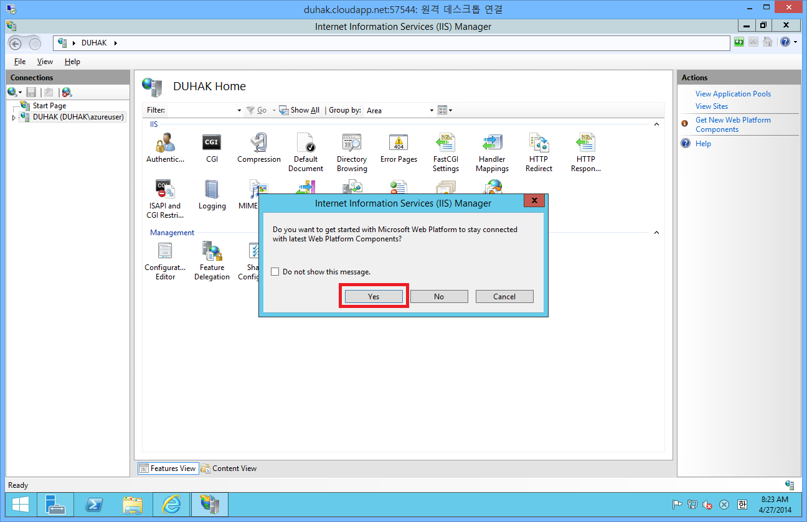Viewport: 807px width, 522px height.
Task: Expand the DUHAK server tree node
Action: (14, 117)
